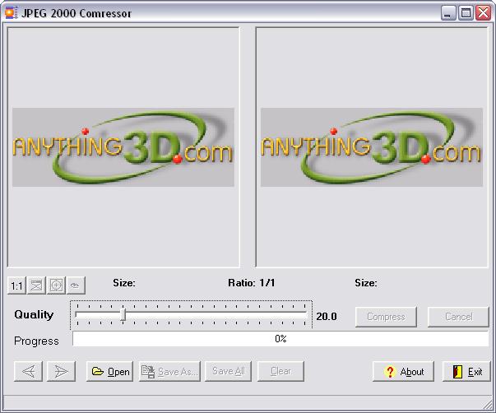Click the Progress bar showing 0%

tap(280, 339)
